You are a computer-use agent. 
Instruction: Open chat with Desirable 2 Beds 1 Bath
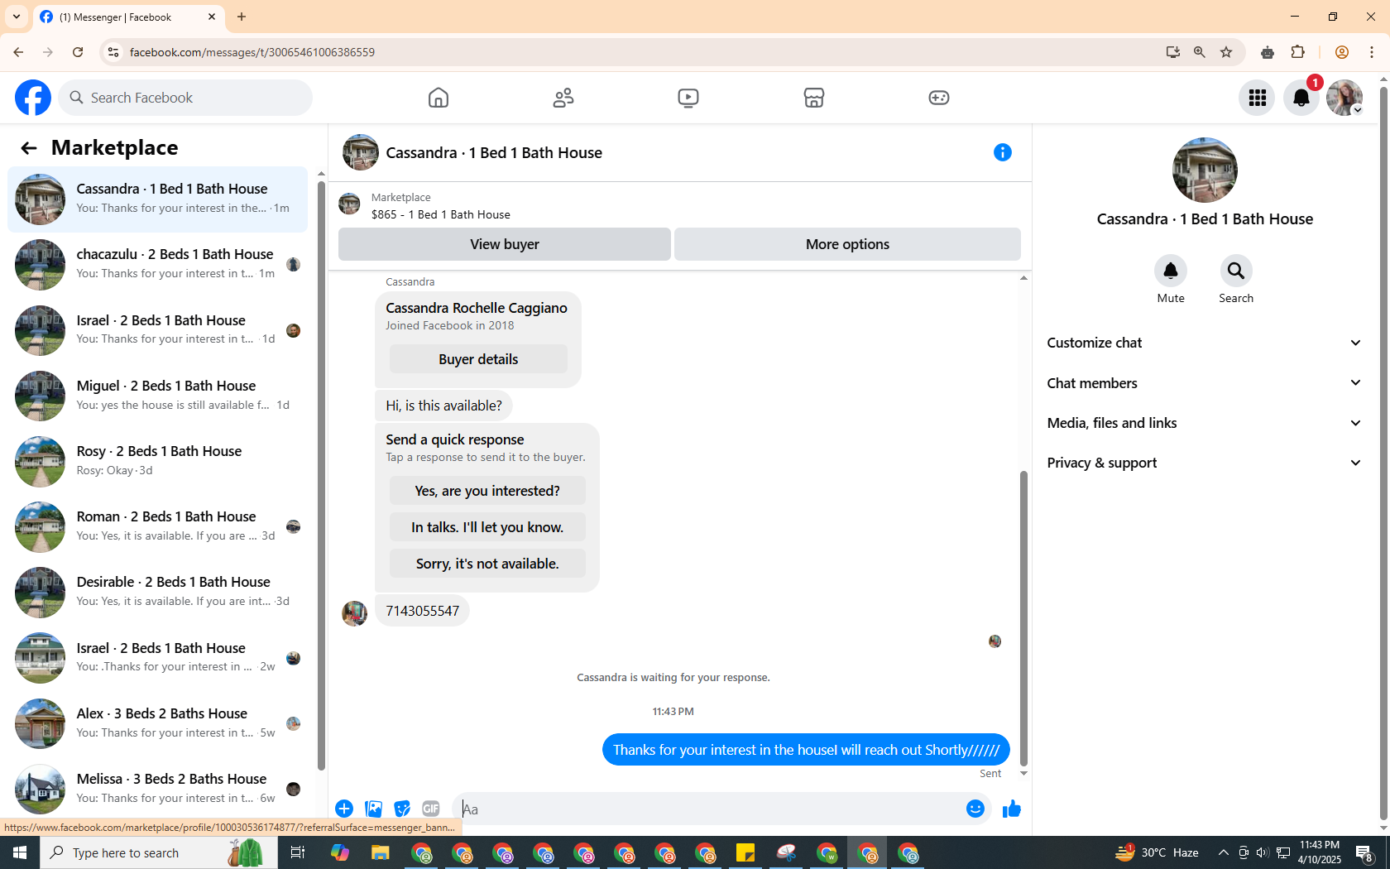[x=157, y=593]
